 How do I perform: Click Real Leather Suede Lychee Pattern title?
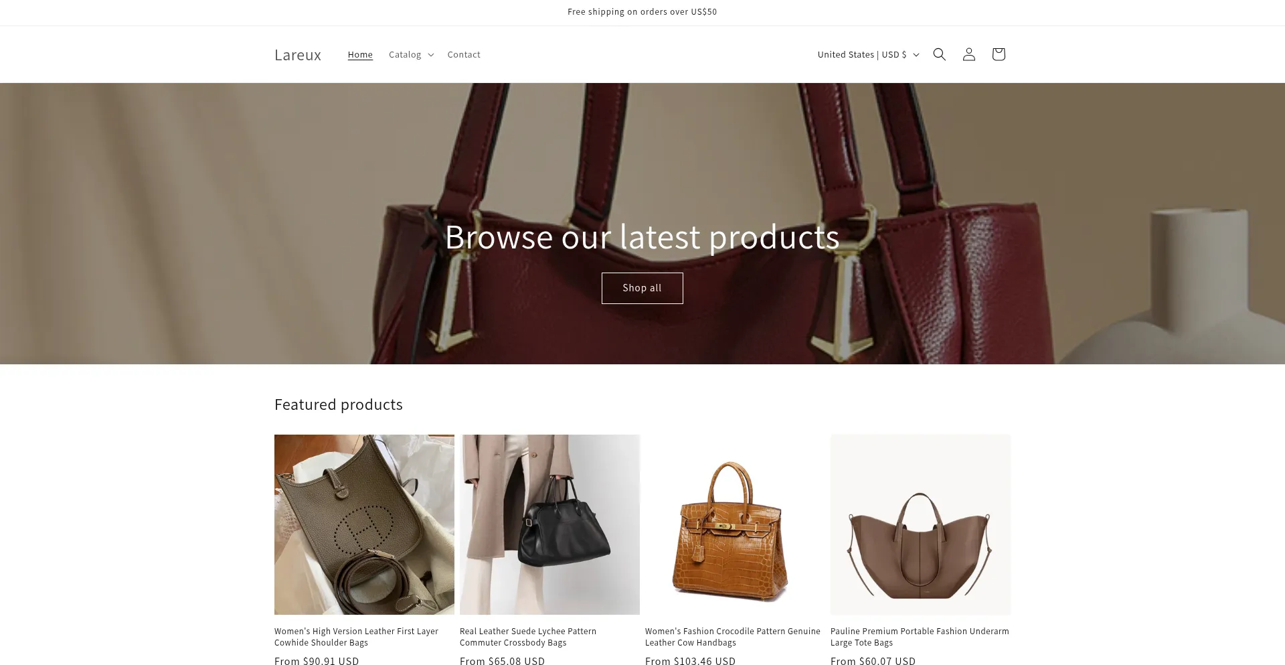[x=528, y=637]
